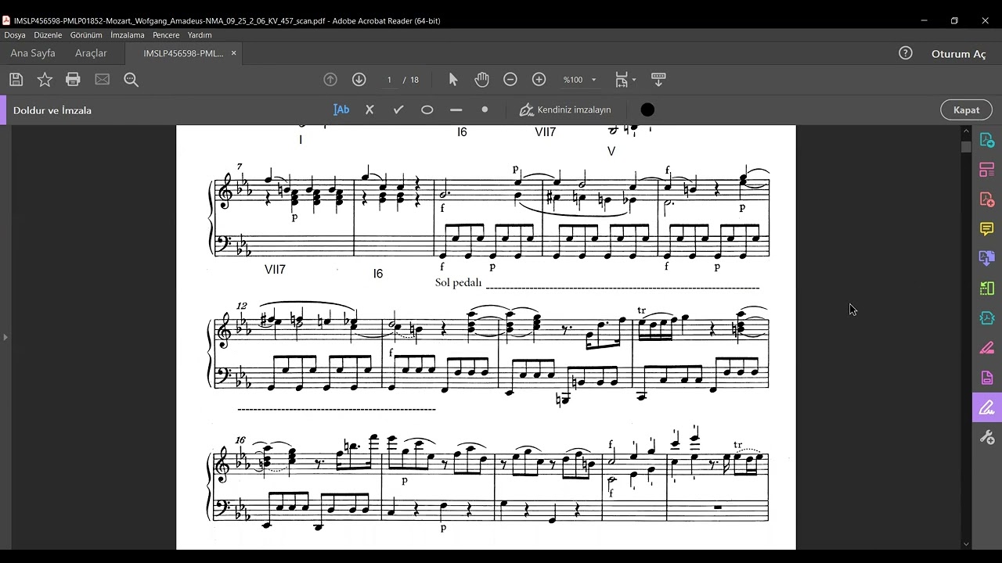Expand the left navigation pane arrow
The height and width of the screenshot is (563, 1002).
tap(5, 337)
